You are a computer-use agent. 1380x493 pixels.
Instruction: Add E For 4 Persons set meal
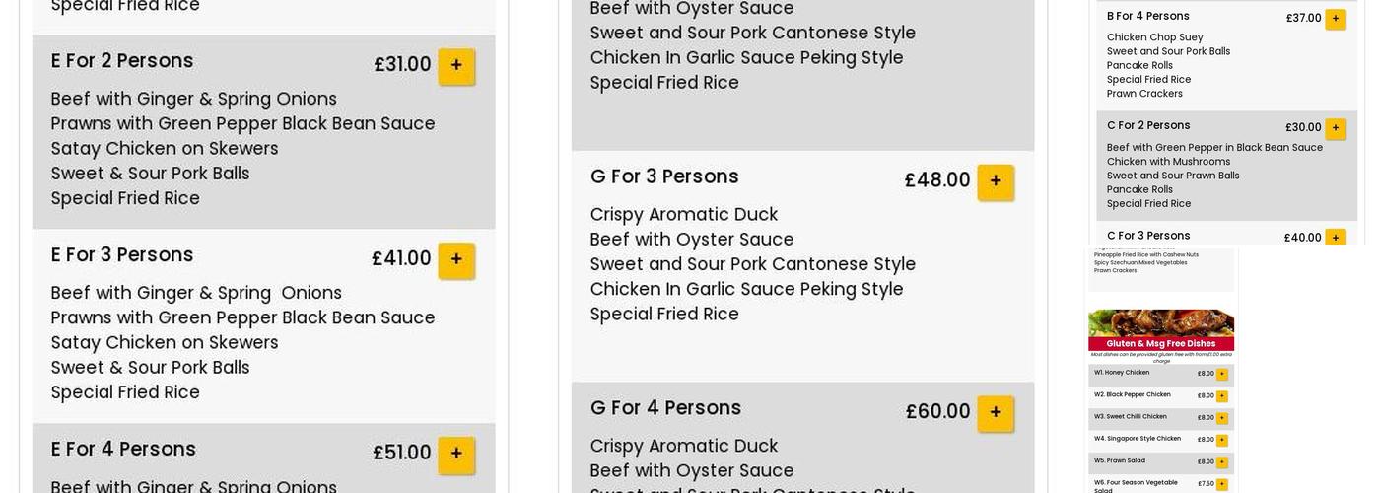456,455
